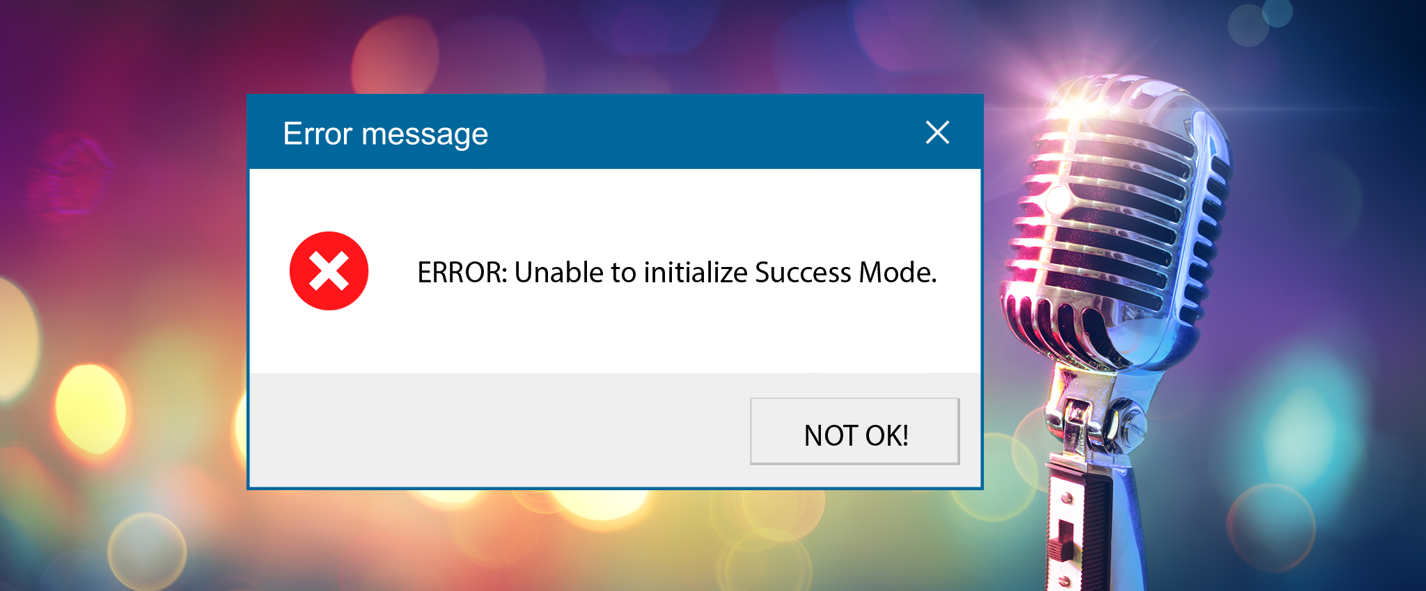Click the red error X icon
Screen dimensions: 1426x591
pyautogui.click(x=329, y=271)
